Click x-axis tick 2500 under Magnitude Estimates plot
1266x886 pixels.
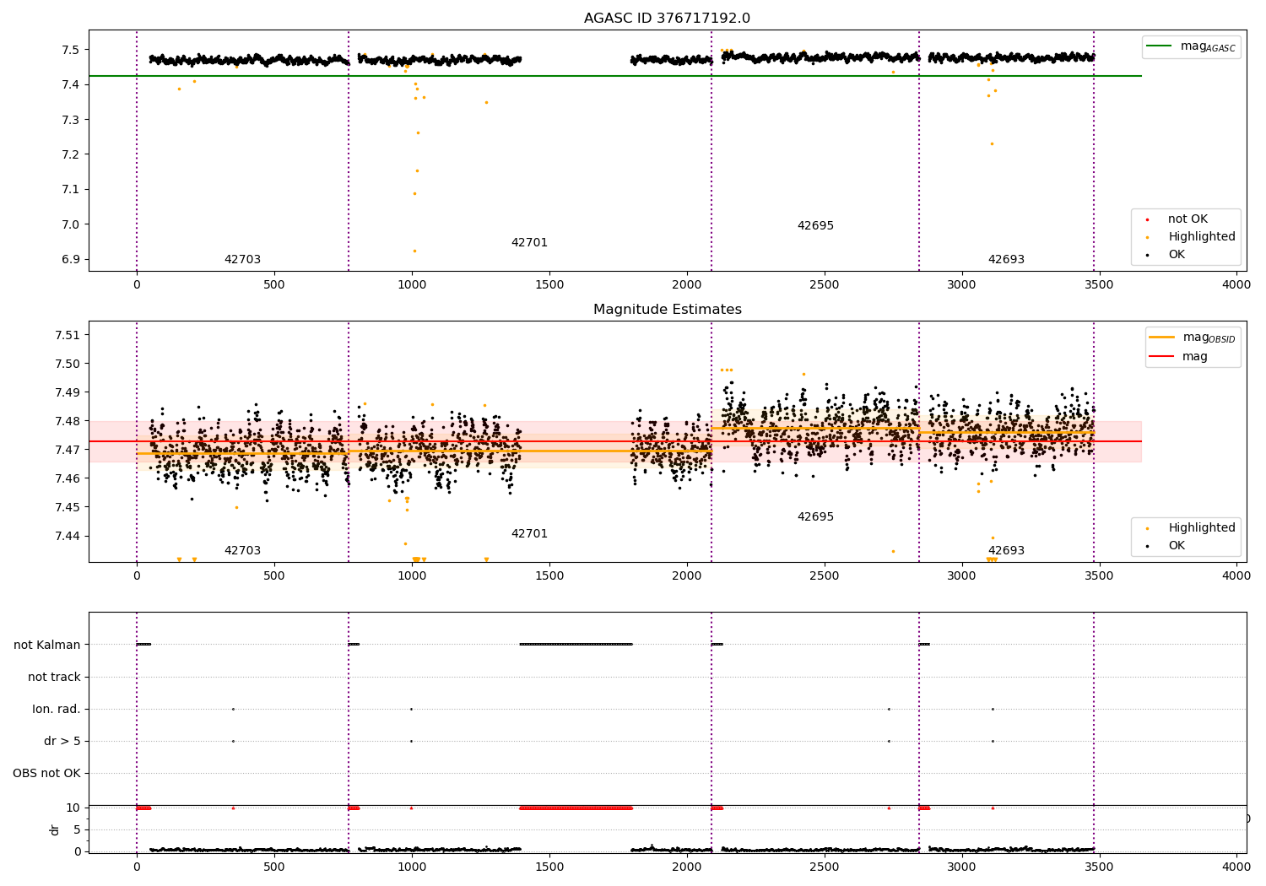click(825, 576)
